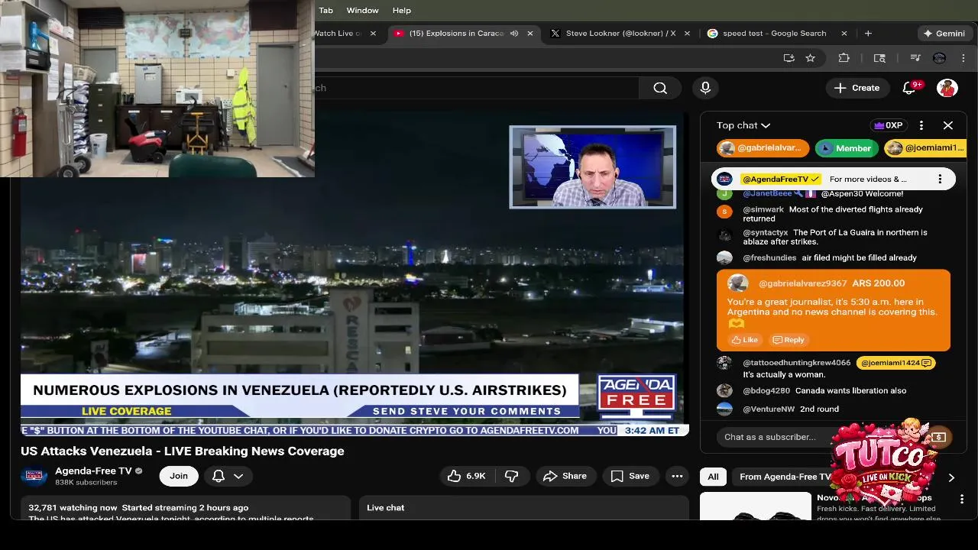Join Agenda-Free TV membership
The image size is (978, 550).
click(179, 476)
